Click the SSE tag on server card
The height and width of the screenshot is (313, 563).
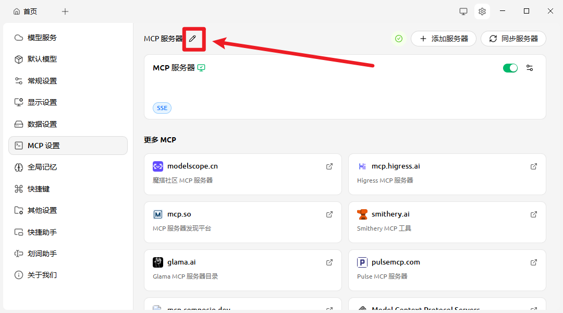coord(162,108)
